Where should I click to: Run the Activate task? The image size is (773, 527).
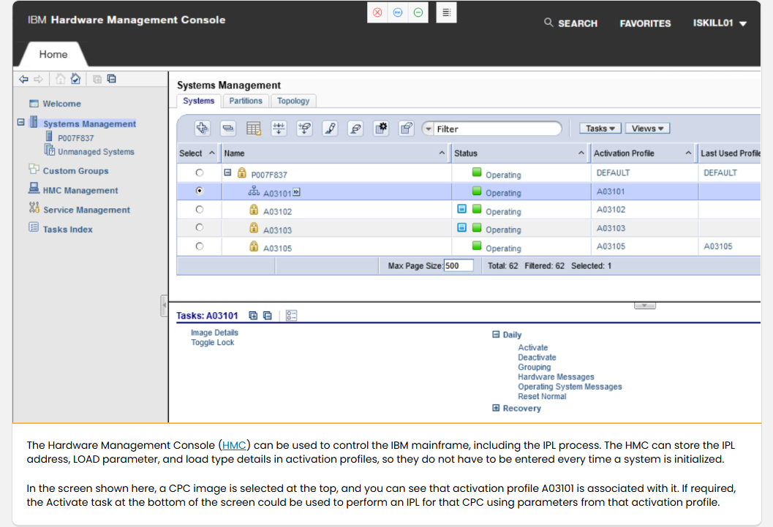[532, 348]
